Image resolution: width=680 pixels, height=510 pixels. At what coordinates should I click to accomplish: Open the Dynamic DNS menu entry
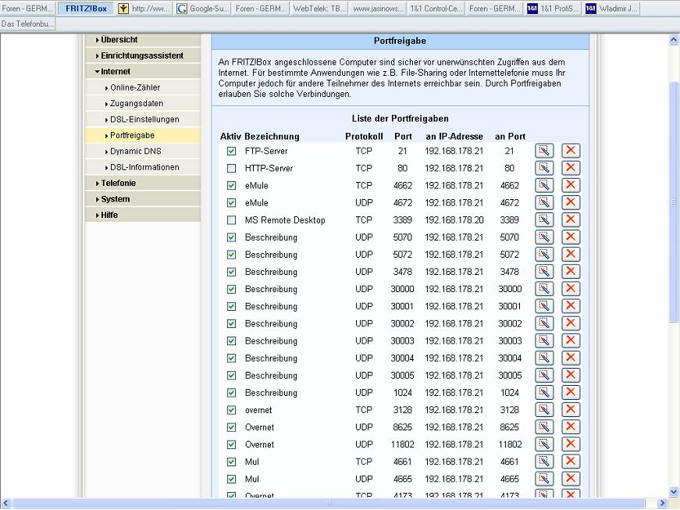[143, 152]
